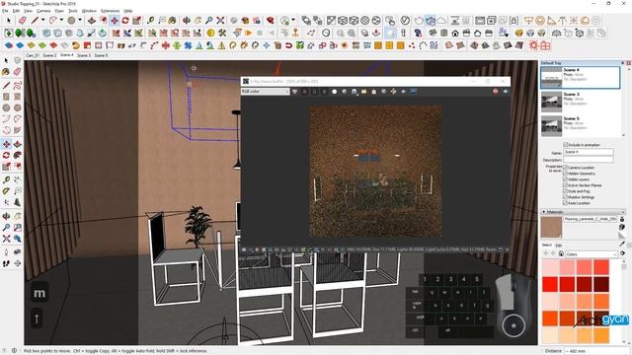
Task: Open the Arc tool dropdown arrow
Action: click(61, 20)
